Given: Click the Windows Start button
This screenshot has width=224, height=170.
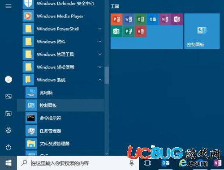Looking at the screenshot, I should point(9,163).
